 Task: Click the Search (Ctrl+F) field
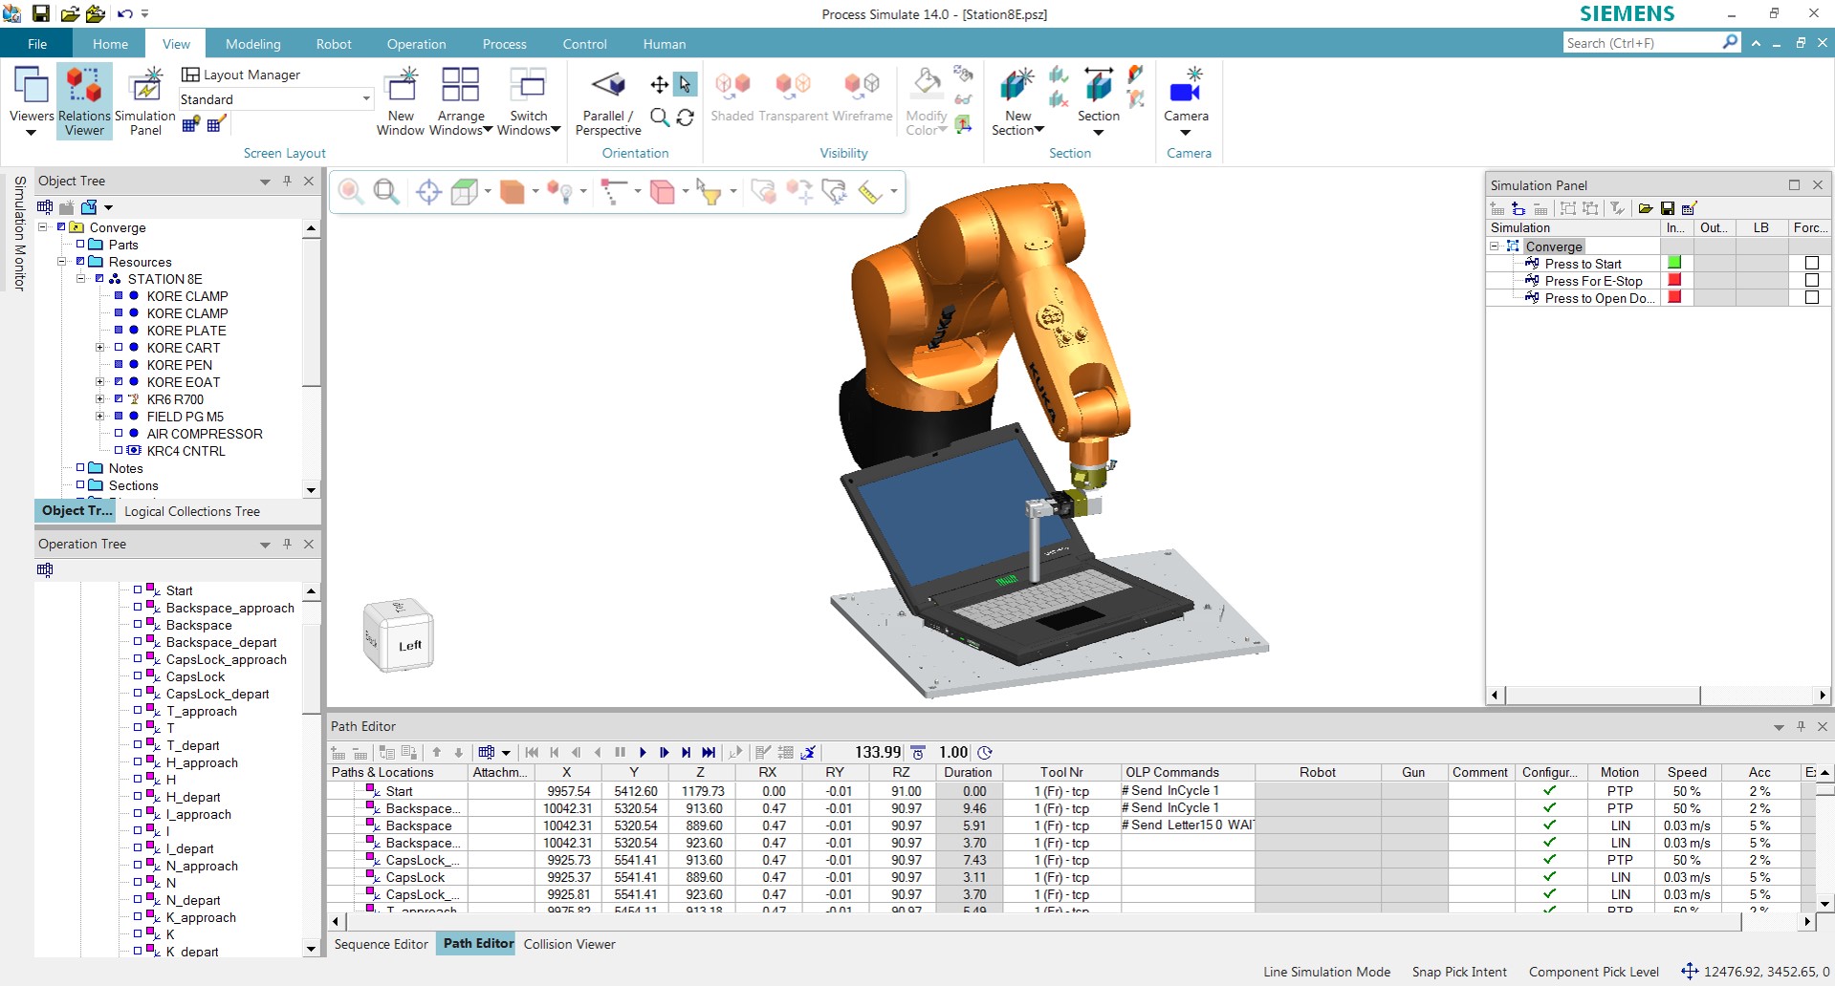(1641, 43)
